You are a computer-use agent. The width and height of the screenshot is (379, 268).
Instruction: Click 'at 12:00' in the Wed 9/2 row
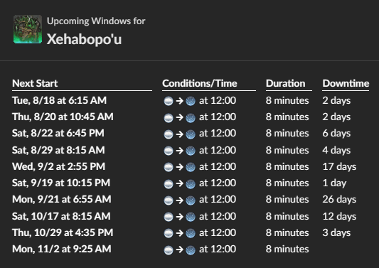(218, 166)
